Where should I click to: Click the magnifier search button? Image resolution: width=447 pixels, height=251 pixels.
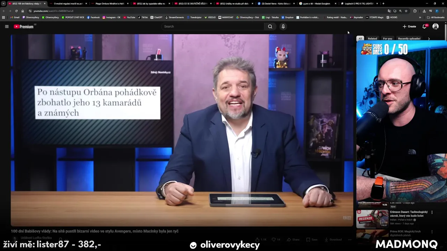coord(270,26)
